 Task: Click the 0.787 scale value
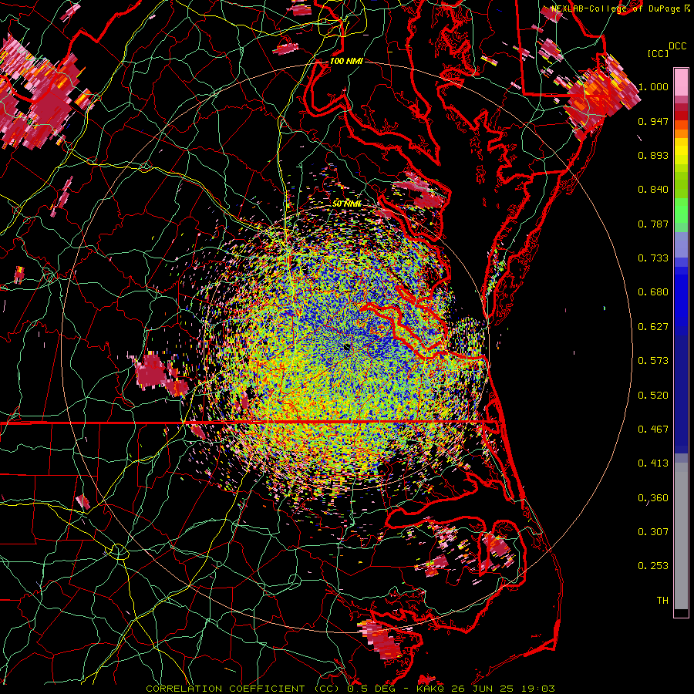click(x=653, y=224)
